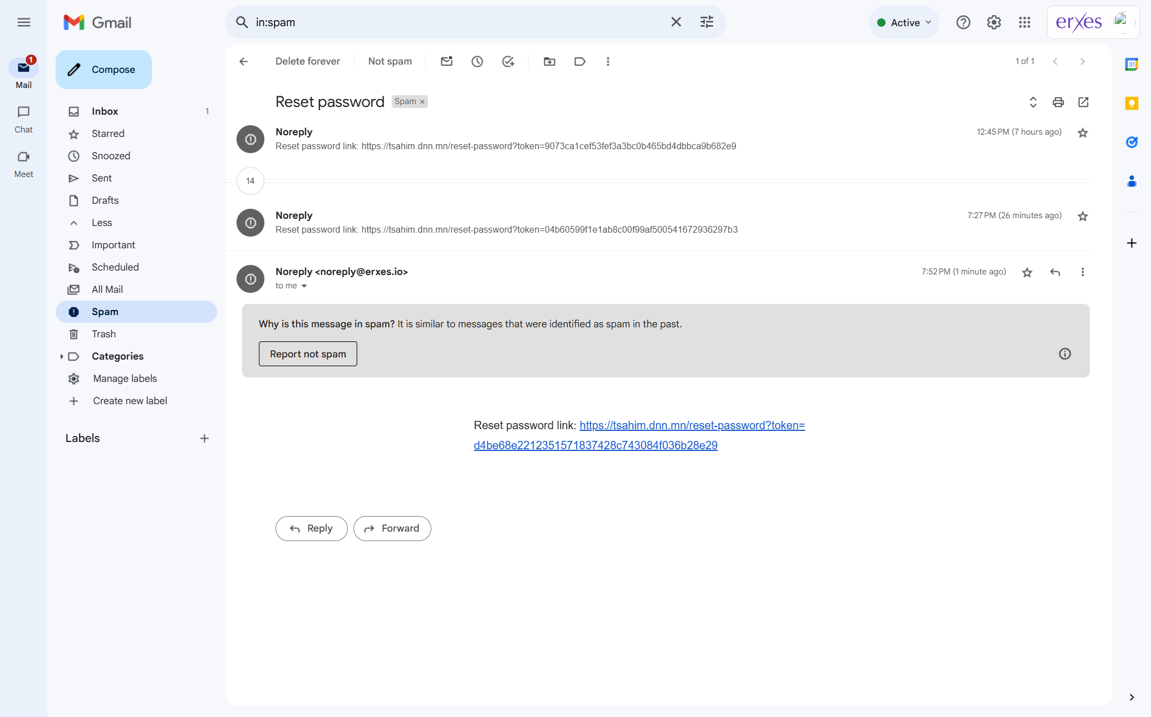This screenshot has height=717, width=1151.
Task: Open the More options menu in toolbar
Action: click(608, 61)
